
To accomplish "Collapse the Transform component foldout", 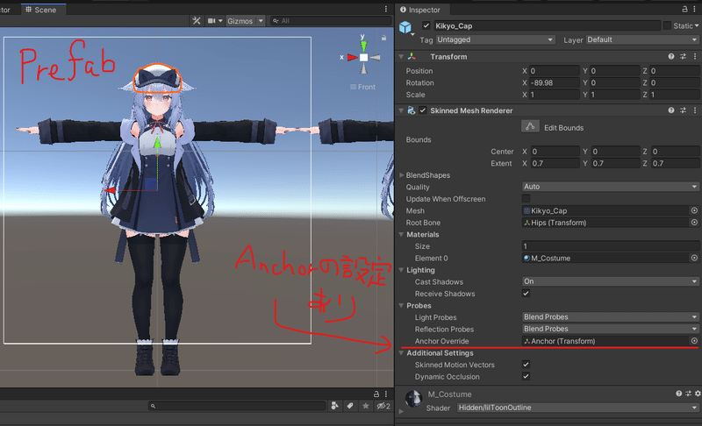I will 401,56.
